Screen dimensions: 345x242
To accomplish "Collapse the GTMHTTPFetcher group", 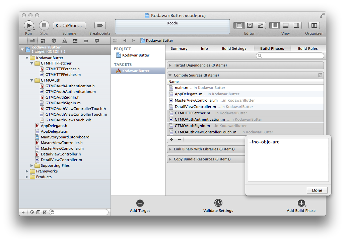I will (x=32, y=64).
